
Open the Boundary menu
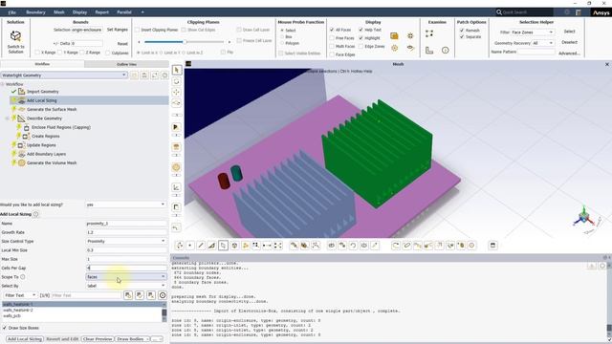(x=35, y=12)
